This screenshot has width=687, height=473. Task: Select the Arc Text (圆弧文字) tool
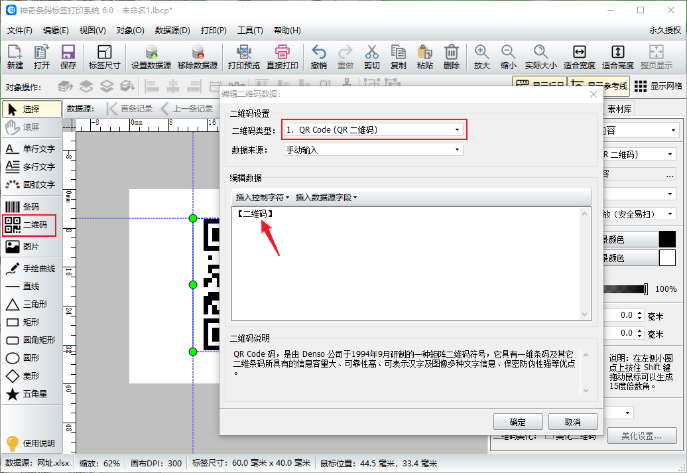tap(32, 185)
